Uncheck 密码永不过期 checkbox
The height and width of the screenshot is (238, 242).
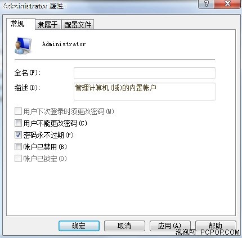tap(18, 135)
